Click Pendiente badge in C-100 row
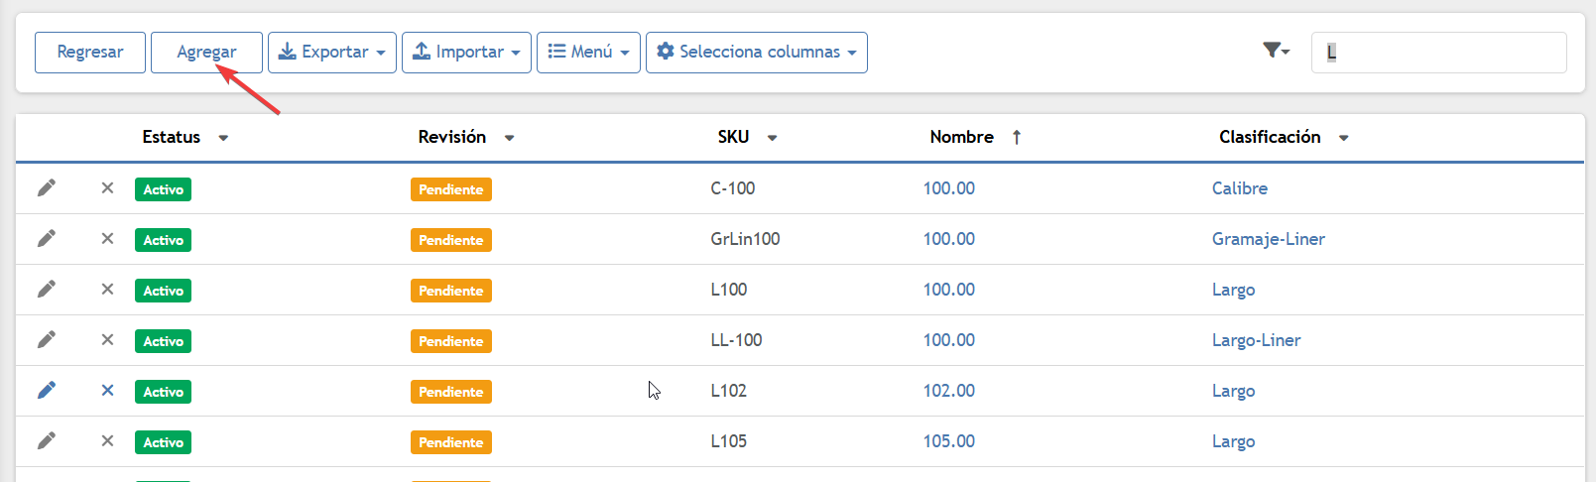This screenshot has width=1596, height=482. pyautogui.click(x=451, y=189)
